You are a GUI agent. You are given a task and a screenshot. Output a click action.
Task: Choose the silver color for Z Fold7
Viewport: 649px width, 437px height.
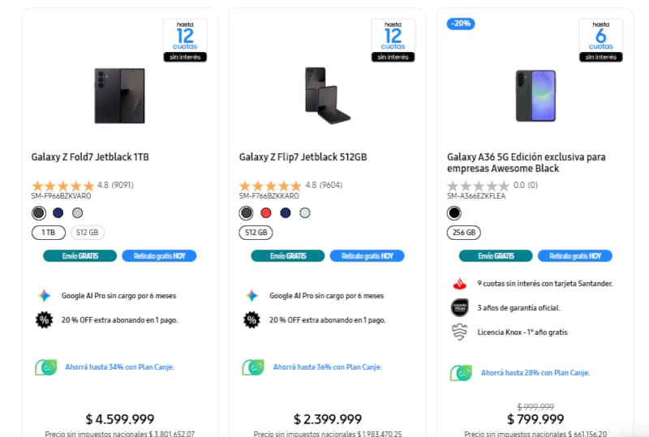tap(77, 213)
